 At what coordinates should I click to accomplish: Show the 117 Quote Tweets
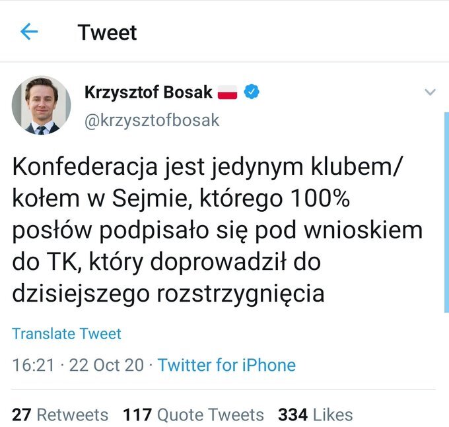coord(193,414)
